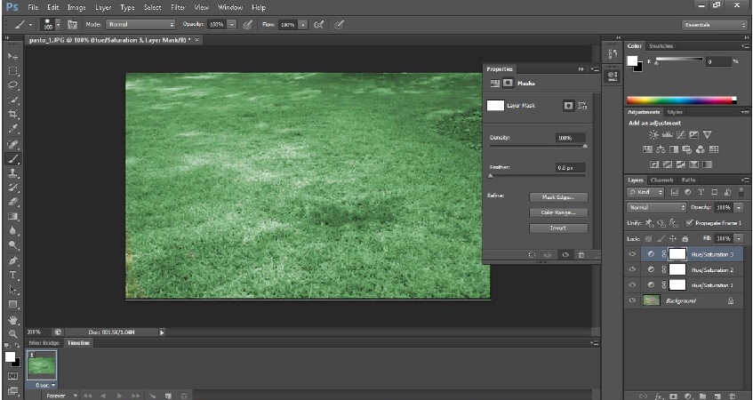Select the Lasso tool
Viewport: 753px width, 400px height.
tap(13, 85)
